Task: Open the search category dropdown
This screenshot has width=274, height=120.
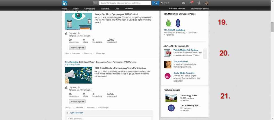Action: [95, 3]
